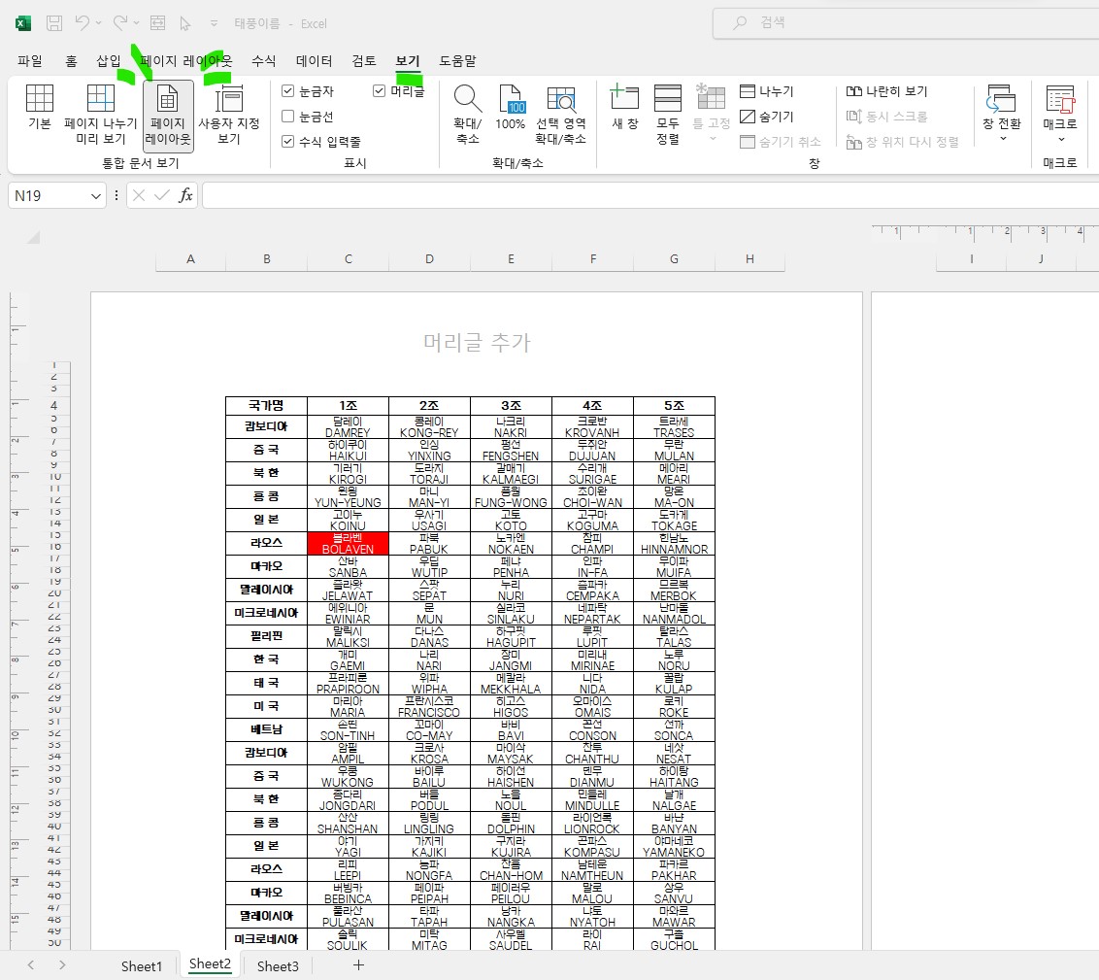Click the 숨기기 취소 unhide button
The width and height of the screenshot is (1099, 980).
tap(781, 142)
